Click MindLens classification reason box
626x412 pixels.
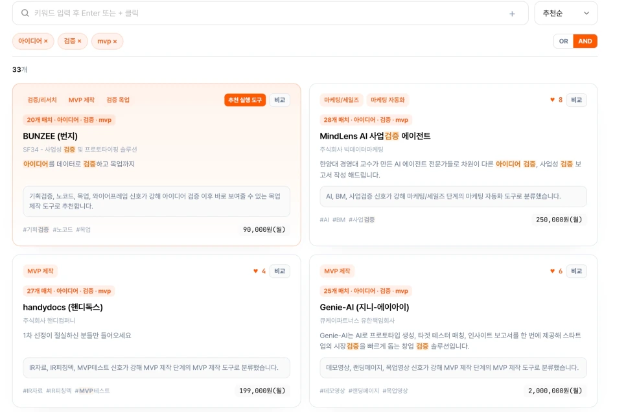(453, 196)
